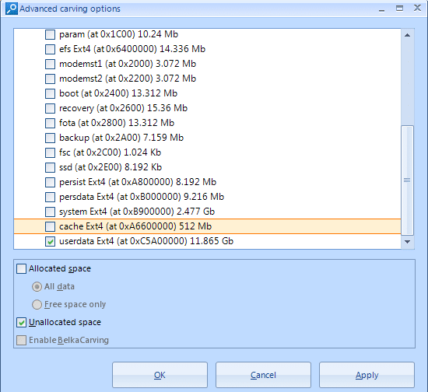Select the recovery partition entry

click(123, 108)
